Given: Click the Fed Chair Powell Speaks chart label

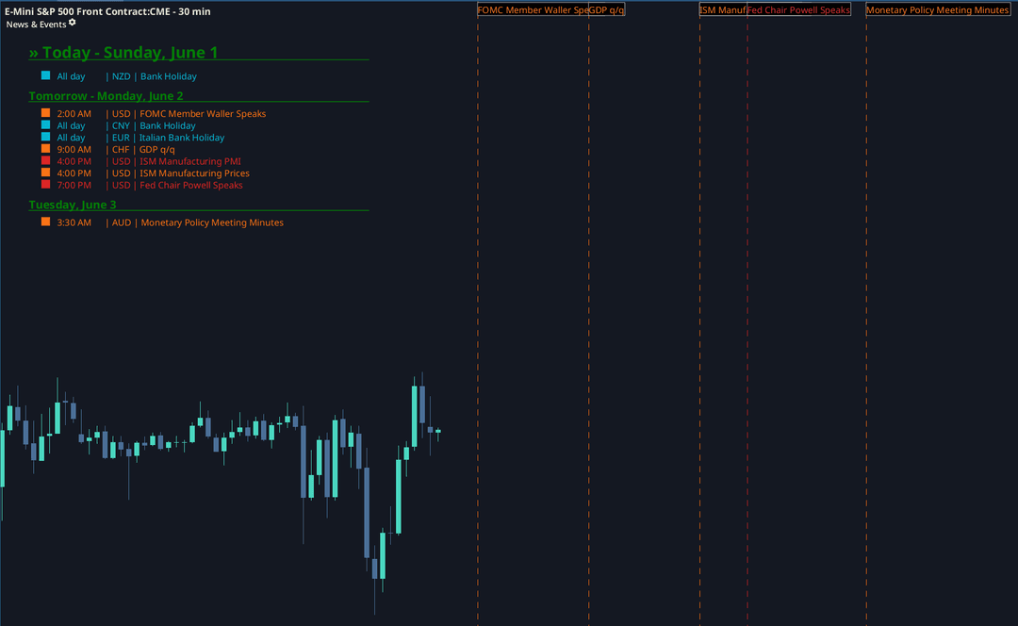Looking at the screenshot, I should pyautogui.click(x=798, y=9).
